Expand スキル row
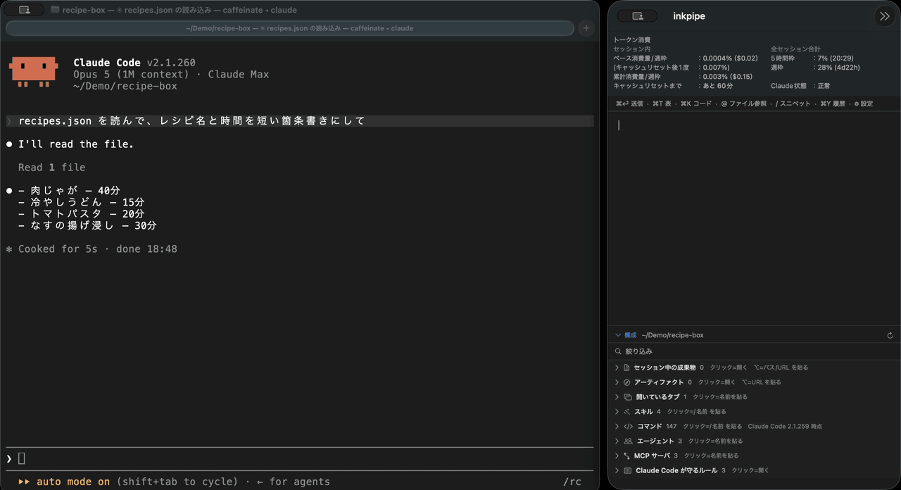The height and width of the screenshot is (490, 901). point(617,412)
